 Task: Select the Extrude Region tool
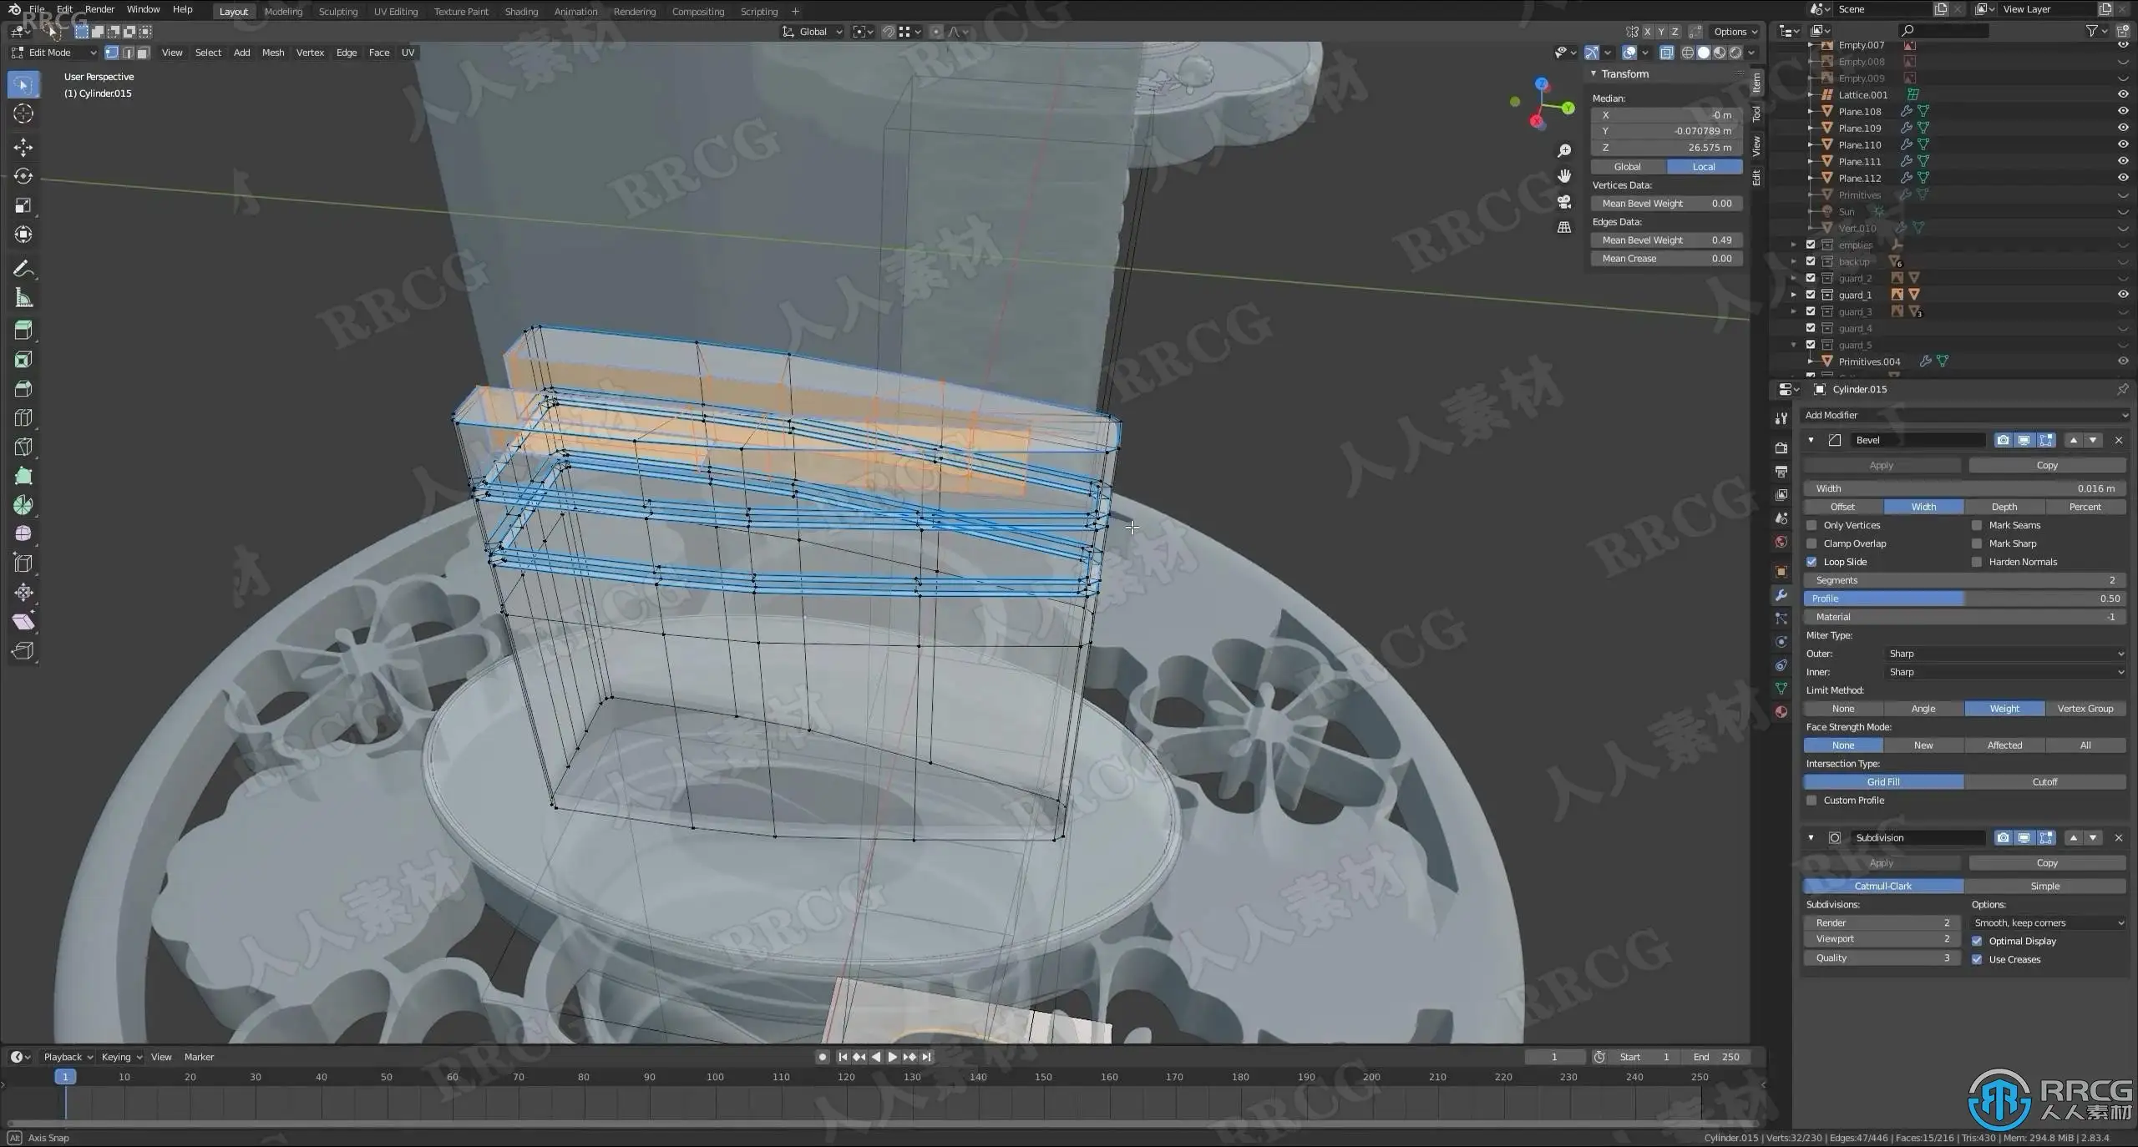23,331
